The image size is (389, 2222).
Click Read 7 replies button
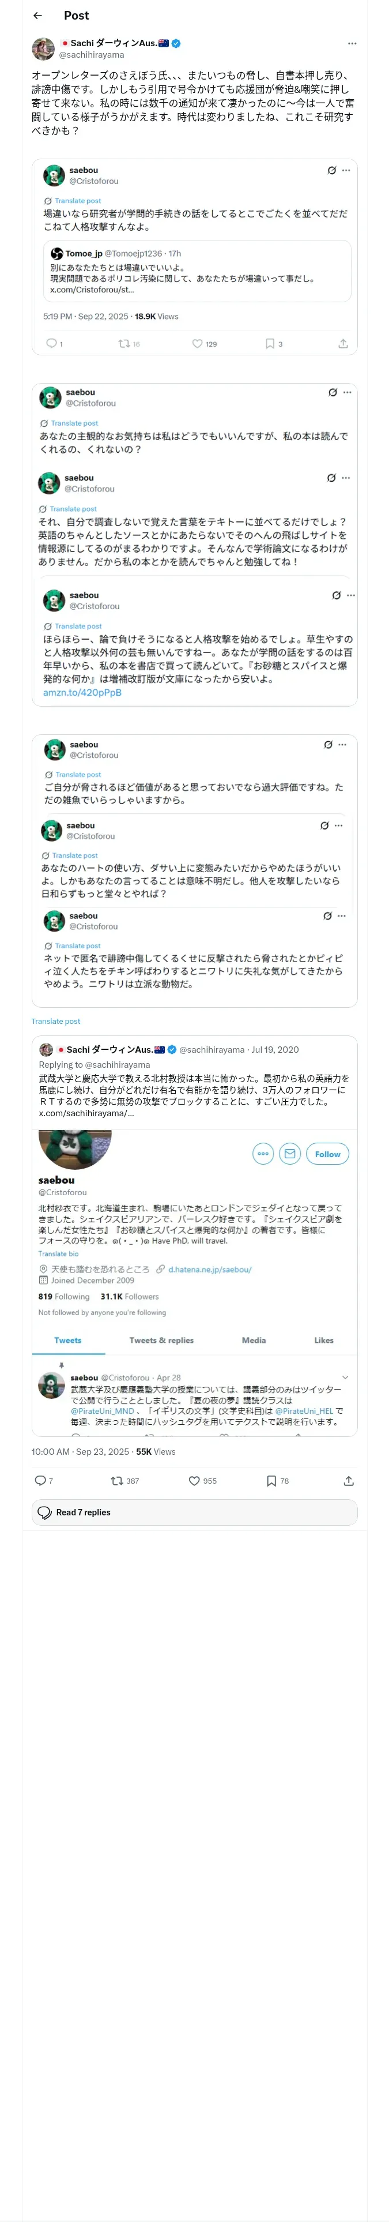click(x=194, y=1512)
